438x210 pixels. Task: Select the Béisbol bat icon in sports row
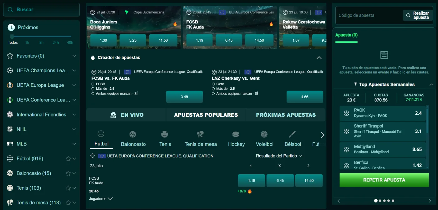(292, 134)
